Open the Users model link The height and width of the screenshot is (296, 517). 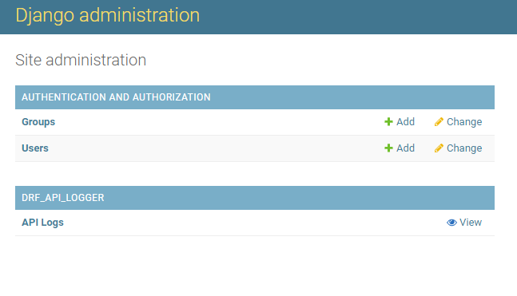pos(35,148)
